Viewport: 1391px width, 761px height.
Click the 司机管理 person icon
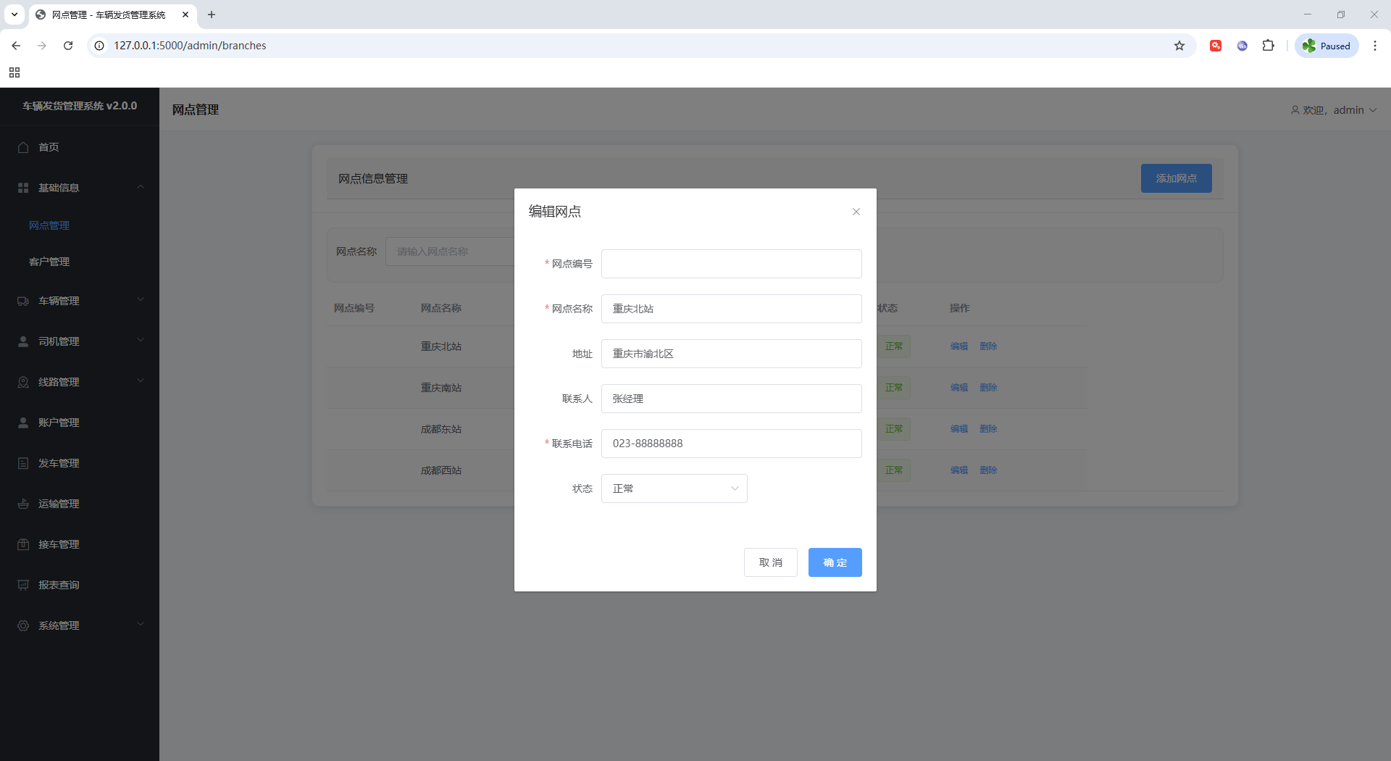(23, 341)
